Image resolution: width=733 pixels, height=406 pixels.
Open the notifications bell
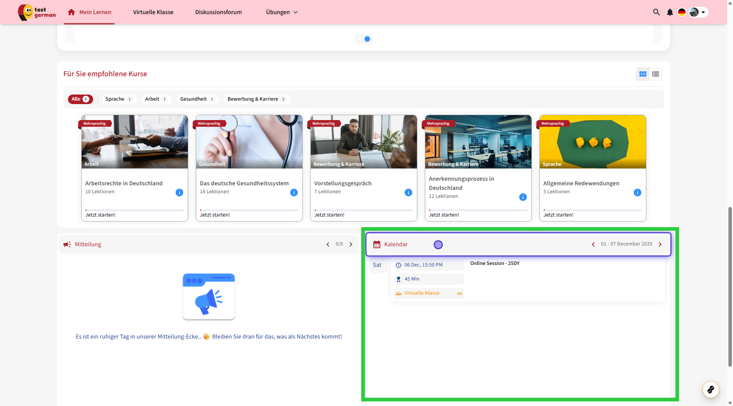click(670, 12)
